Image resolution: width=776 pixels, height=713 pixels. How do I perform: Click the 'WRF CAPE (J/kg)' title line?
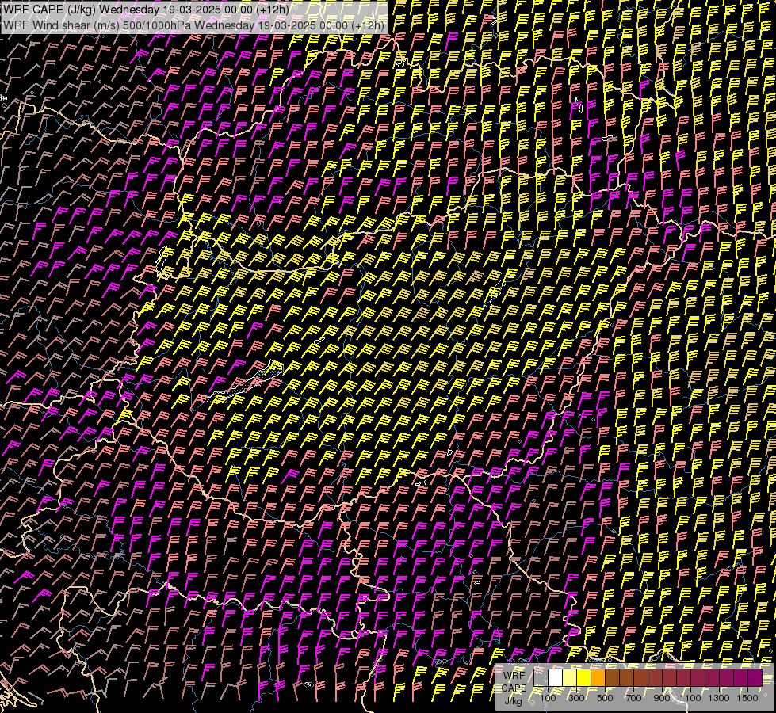click(x=147, y=10)
